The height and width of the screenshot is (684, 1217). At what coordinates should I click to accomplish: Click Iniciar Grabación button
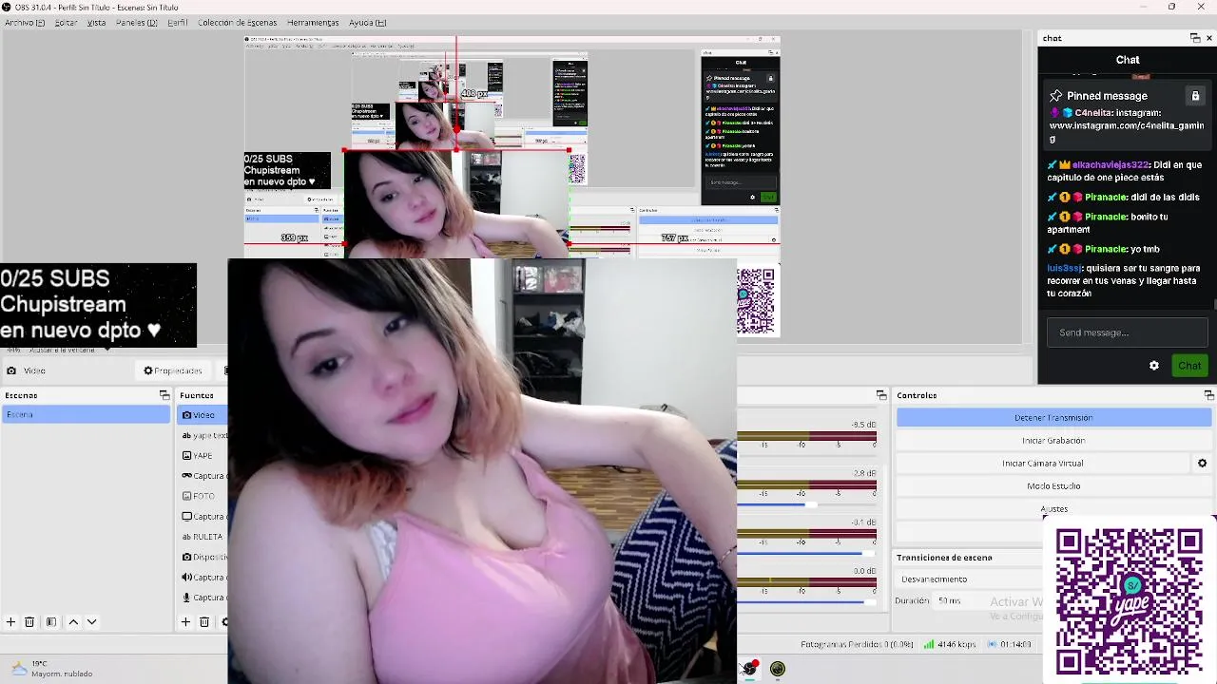coord(1053,441)
